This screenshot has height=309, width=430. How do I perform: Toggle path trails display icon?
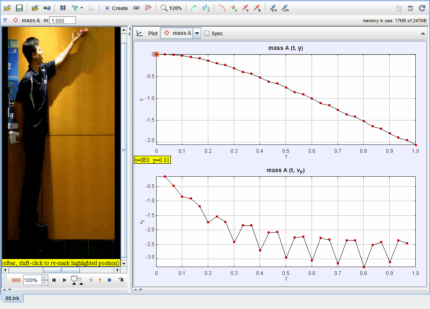tap(222, 8)
